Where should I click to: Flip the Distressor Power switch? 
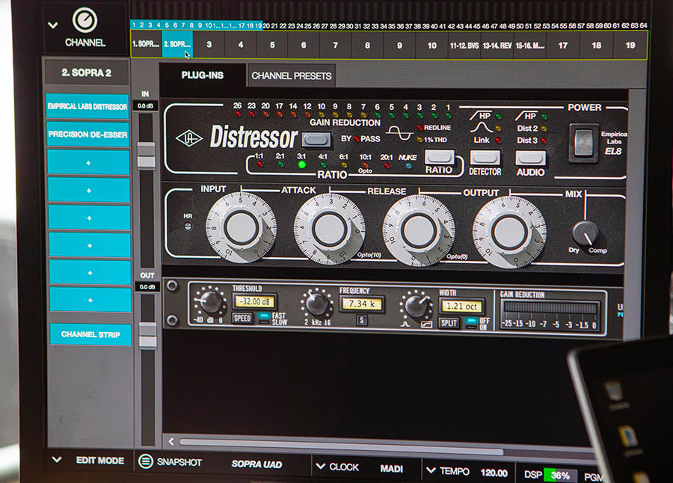[583, 143]
